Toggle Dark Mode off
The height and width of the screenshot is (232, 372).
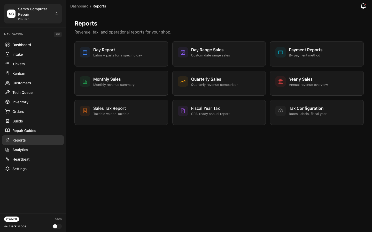click(57, 226)
